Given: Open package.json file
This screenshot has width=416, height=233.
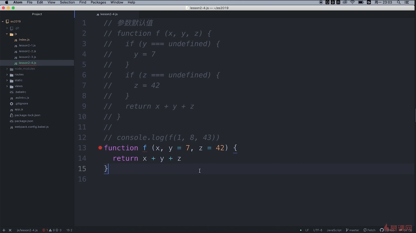Looking at the screenshot, I should pos(24,121).
